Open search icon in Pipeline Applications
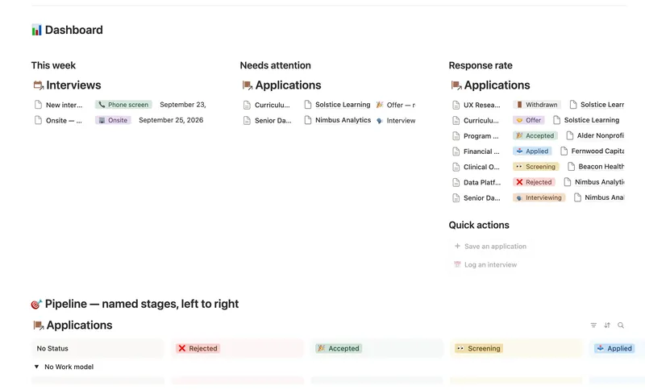The image size is (645, 390). coord(621,325)
